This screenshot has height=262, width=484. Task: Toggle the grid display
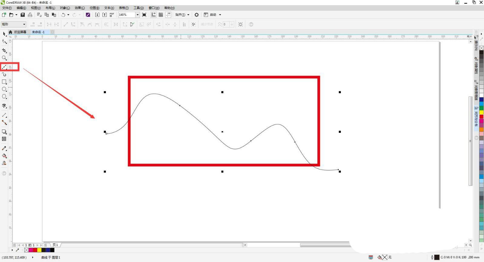(161, 15)
